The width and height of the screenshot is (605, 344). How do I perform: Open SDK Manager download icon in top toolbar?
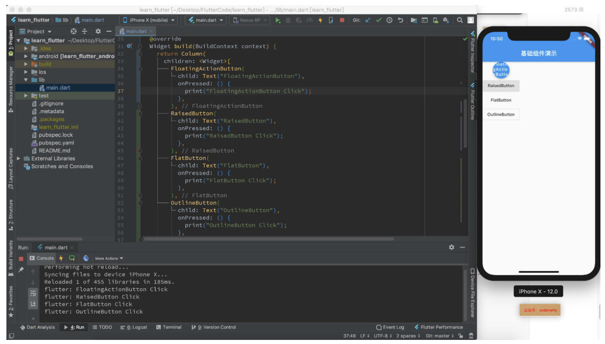[446, 20]
